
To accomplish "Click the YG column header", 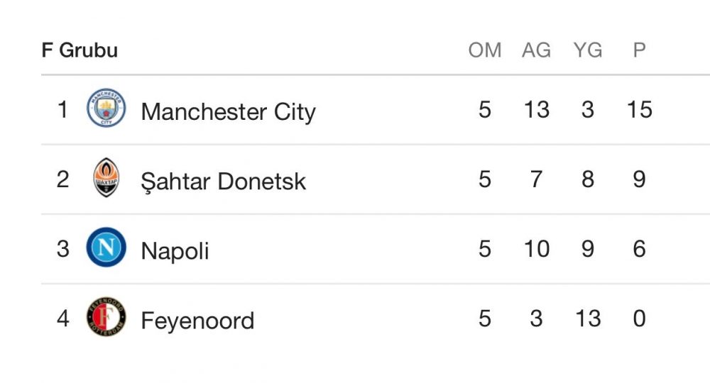I will (x=587, y=50).
